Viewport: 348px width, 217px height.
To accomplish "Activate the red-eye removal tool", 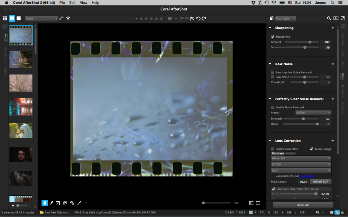I will pos(72,203).
